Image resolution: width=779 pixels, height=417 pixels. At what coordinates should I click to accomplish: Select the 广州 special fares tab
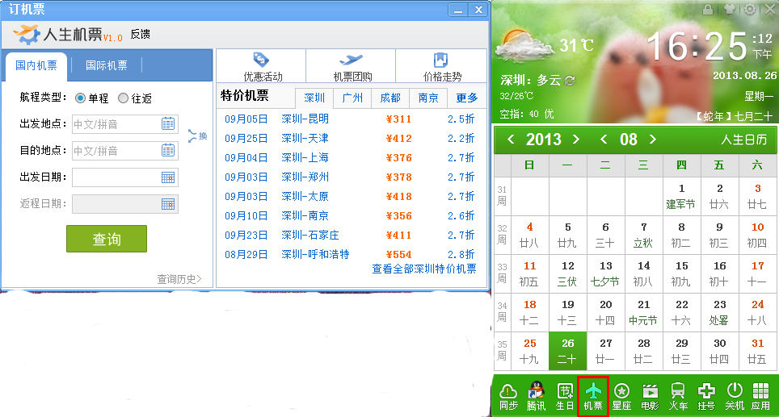point(352,98)
